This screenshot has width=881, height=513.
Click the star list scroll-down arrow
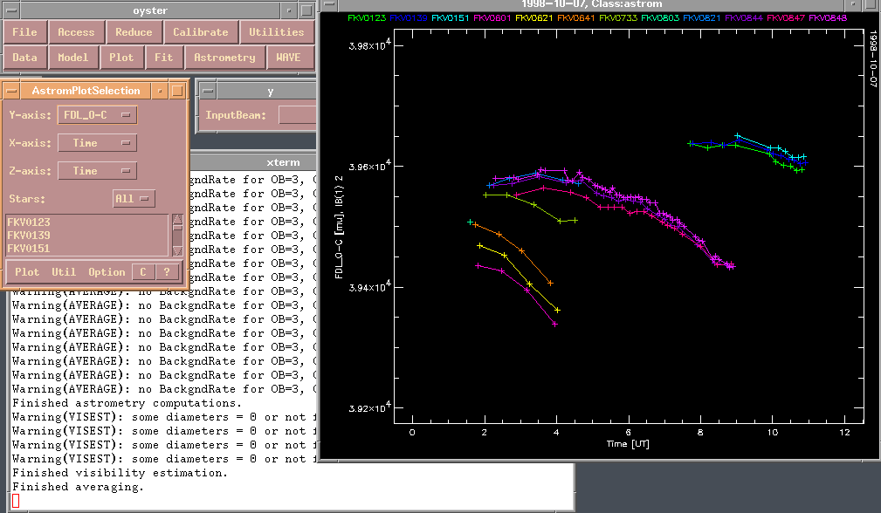point(177,250)
